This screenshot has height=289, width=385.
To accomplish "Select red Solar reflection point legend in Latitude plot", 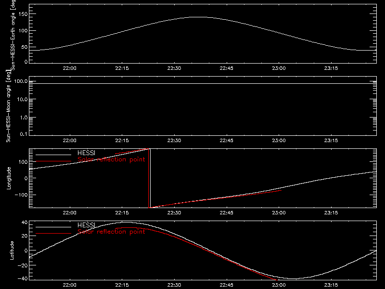I will (x=111, y=232).
